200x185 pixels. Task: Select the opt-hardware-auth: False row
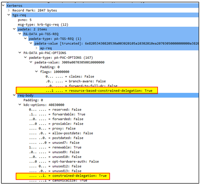tap(64, 161)
